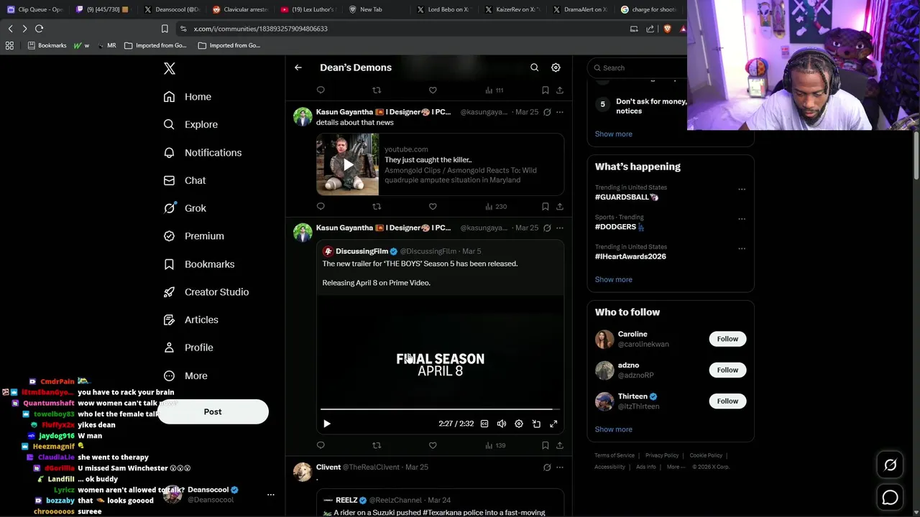The width and height of the screenshot is (920, 517).
Task: Like THE BOYS trailer post
Action: pyautogui.click(x=433, y=445)
